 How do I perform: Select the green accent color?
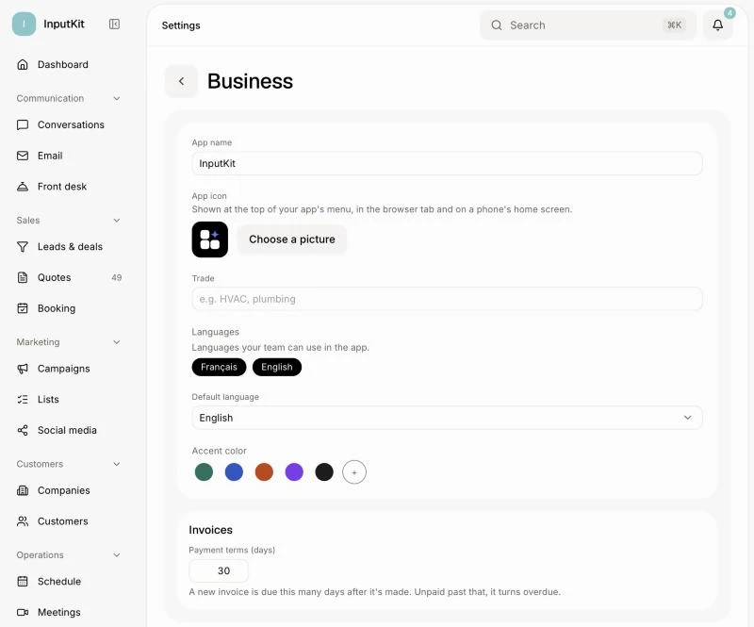click(204, 472)
